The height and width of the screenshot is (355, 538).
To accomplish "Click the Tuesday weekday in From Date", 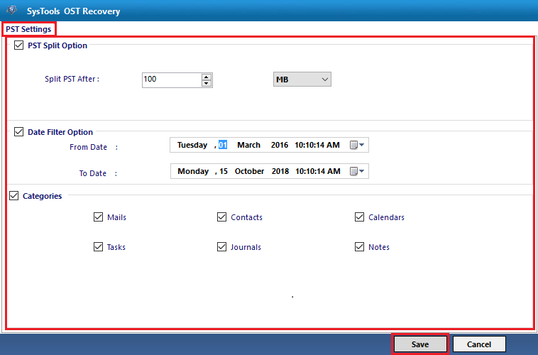I will point(192,145).
